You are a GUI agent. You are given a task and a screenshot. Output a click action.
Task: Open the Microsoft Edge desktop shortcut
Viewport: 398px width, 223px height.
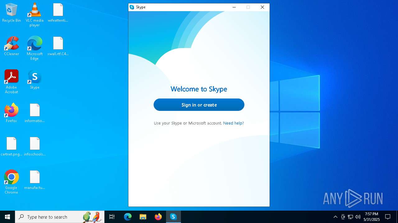(x=35, y=48)
